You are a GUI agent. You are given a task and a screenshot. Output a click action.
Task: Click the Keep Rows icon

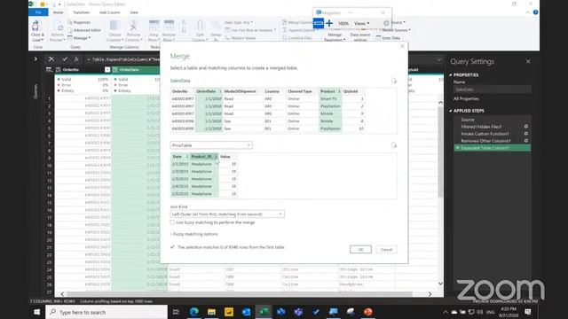coord(154,26)
